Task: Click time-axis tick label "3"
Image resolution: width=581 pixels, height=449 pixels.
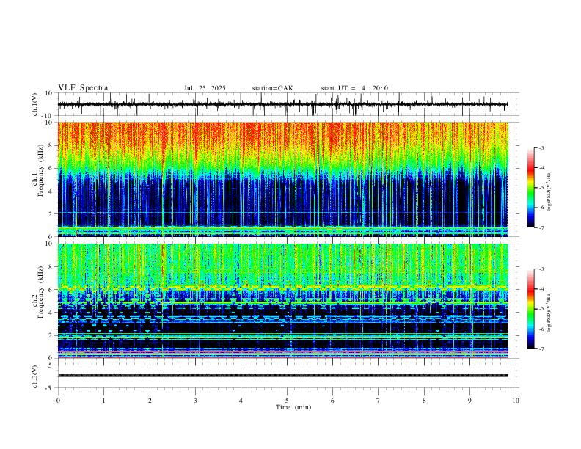Action: [195, 401]
